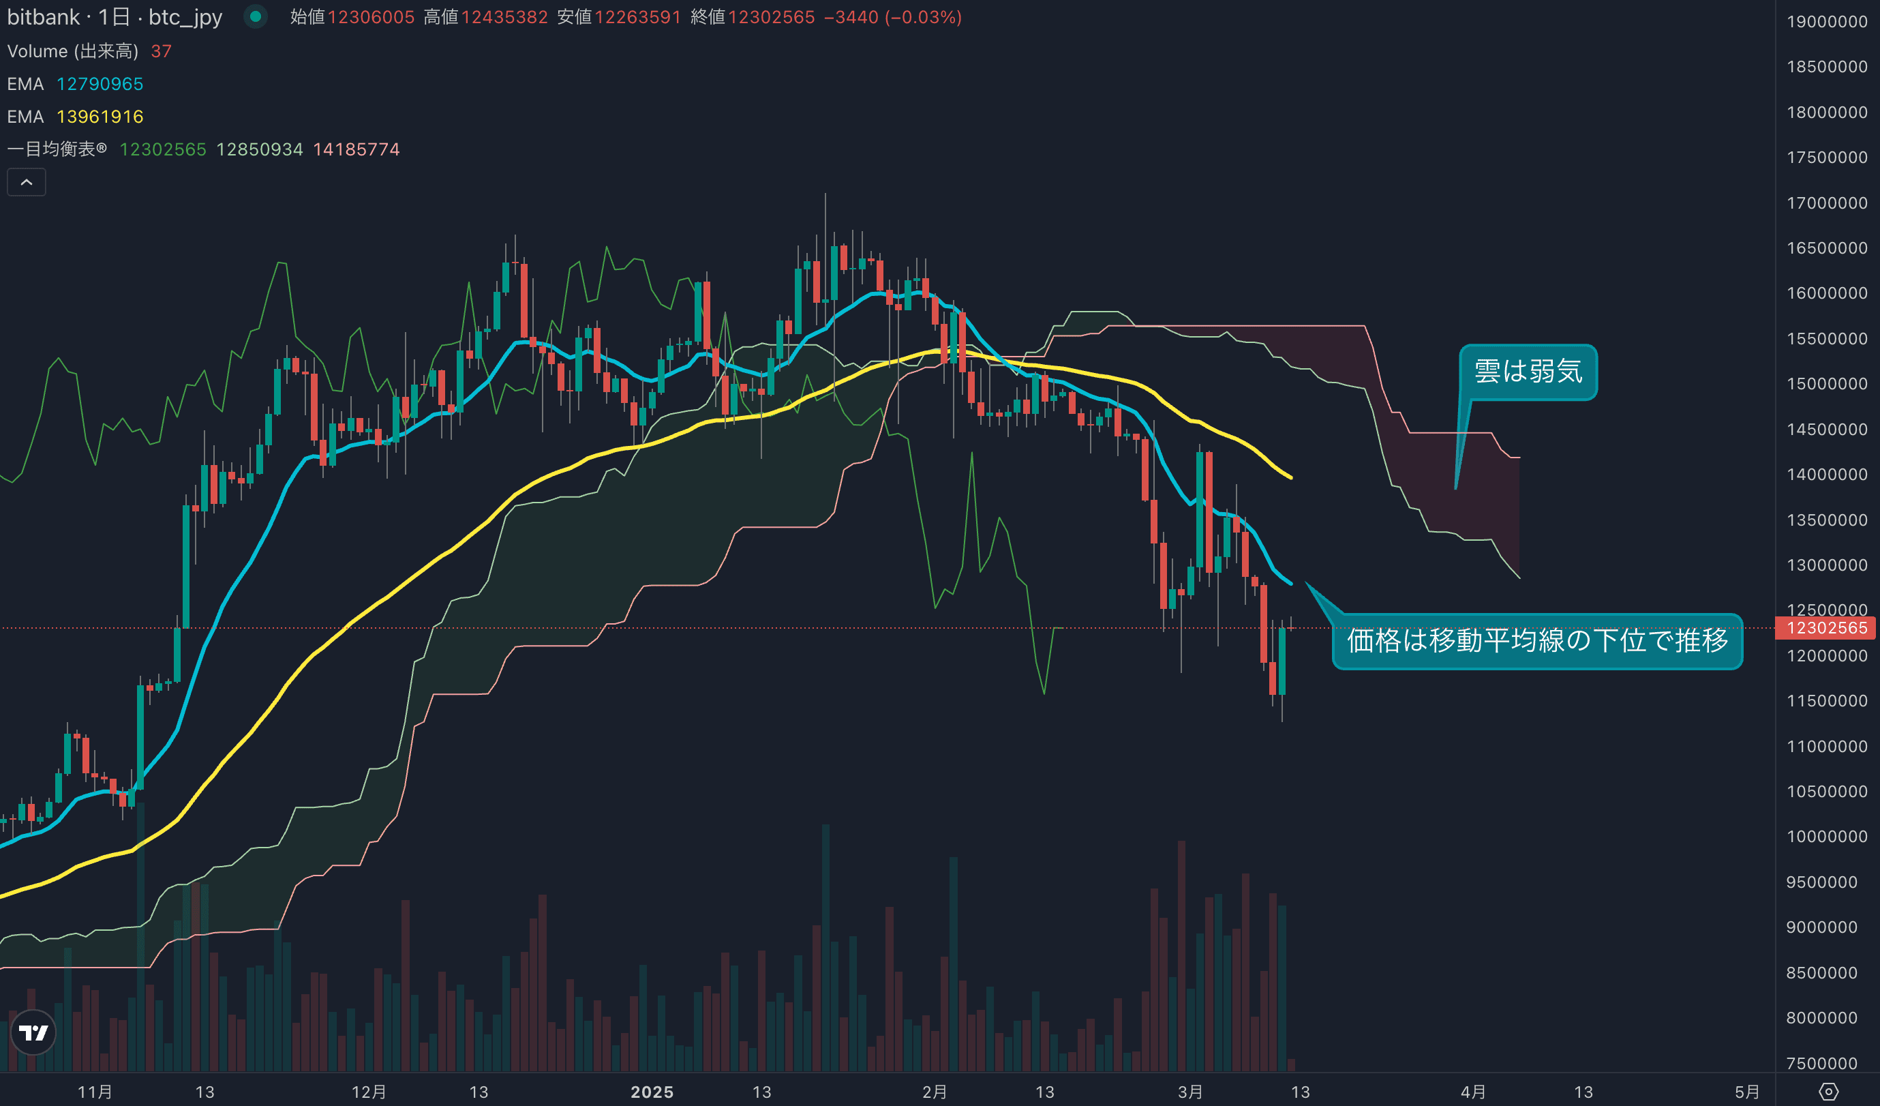Click the green market status dot

pos(255,16)
